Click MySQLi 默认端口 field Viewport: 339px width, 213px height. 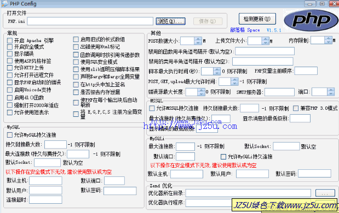(185, 157)
